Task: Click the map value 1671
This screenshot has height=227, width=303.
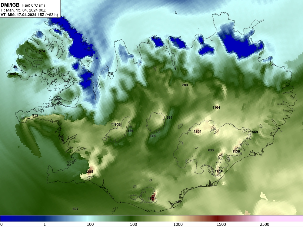Action: click(152, 199)
